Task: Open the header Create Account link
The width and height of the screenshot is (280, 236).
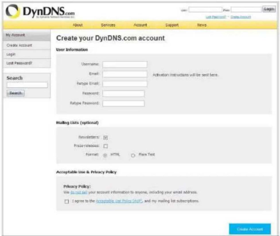Action: tap(241, 17)
